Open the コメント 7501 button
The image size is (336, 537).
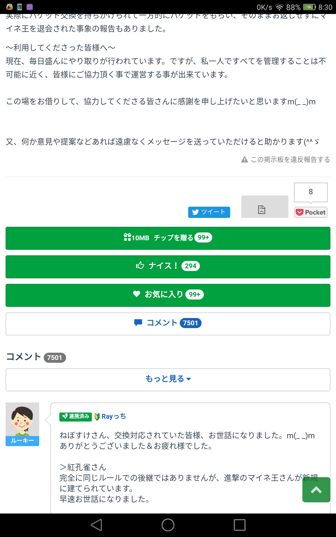click(168, 324)
